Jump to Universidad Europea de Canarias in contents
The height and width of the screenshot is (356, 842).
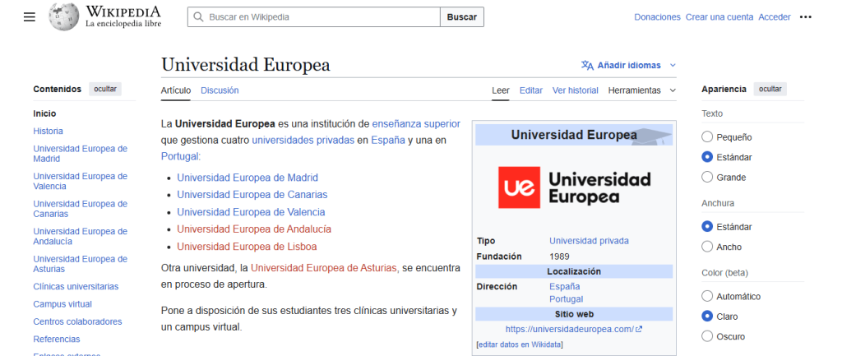point(80,208)
